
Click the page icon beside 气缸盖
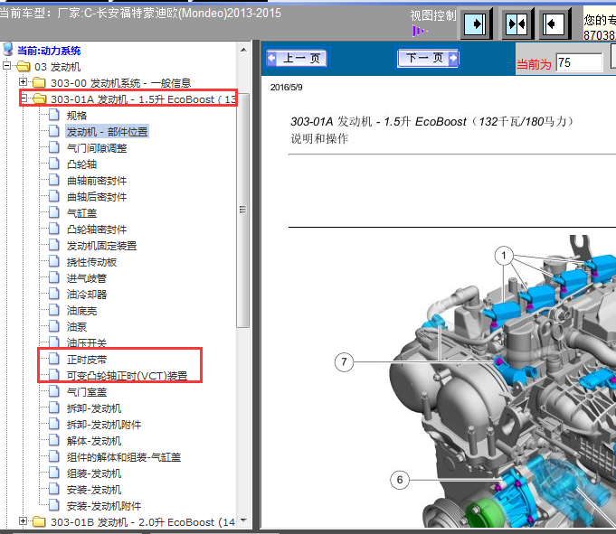click(x=54, y=212)
